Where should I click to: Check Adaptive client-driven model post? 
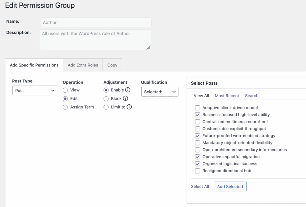pos(198,108)
